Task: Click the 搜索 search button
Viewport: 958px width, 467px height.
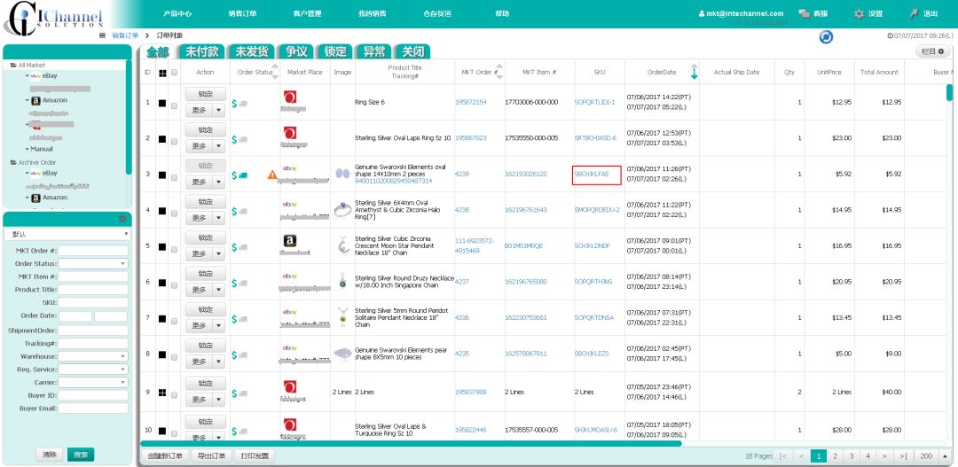Action: pyautogui.click(x=81, y=455)
